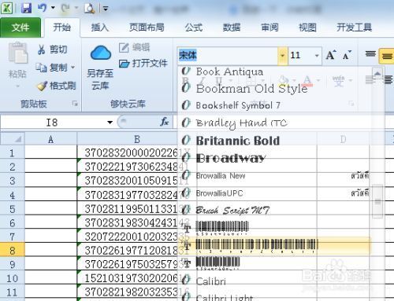Click the Select All corner triangle
394x301 pixels.
pyautogui.click(x=18, y=139)
